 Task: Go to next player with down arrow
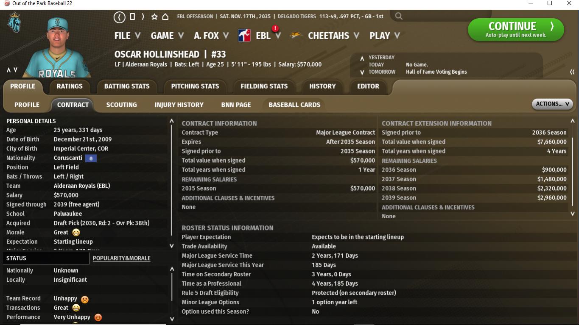(16, 70)
